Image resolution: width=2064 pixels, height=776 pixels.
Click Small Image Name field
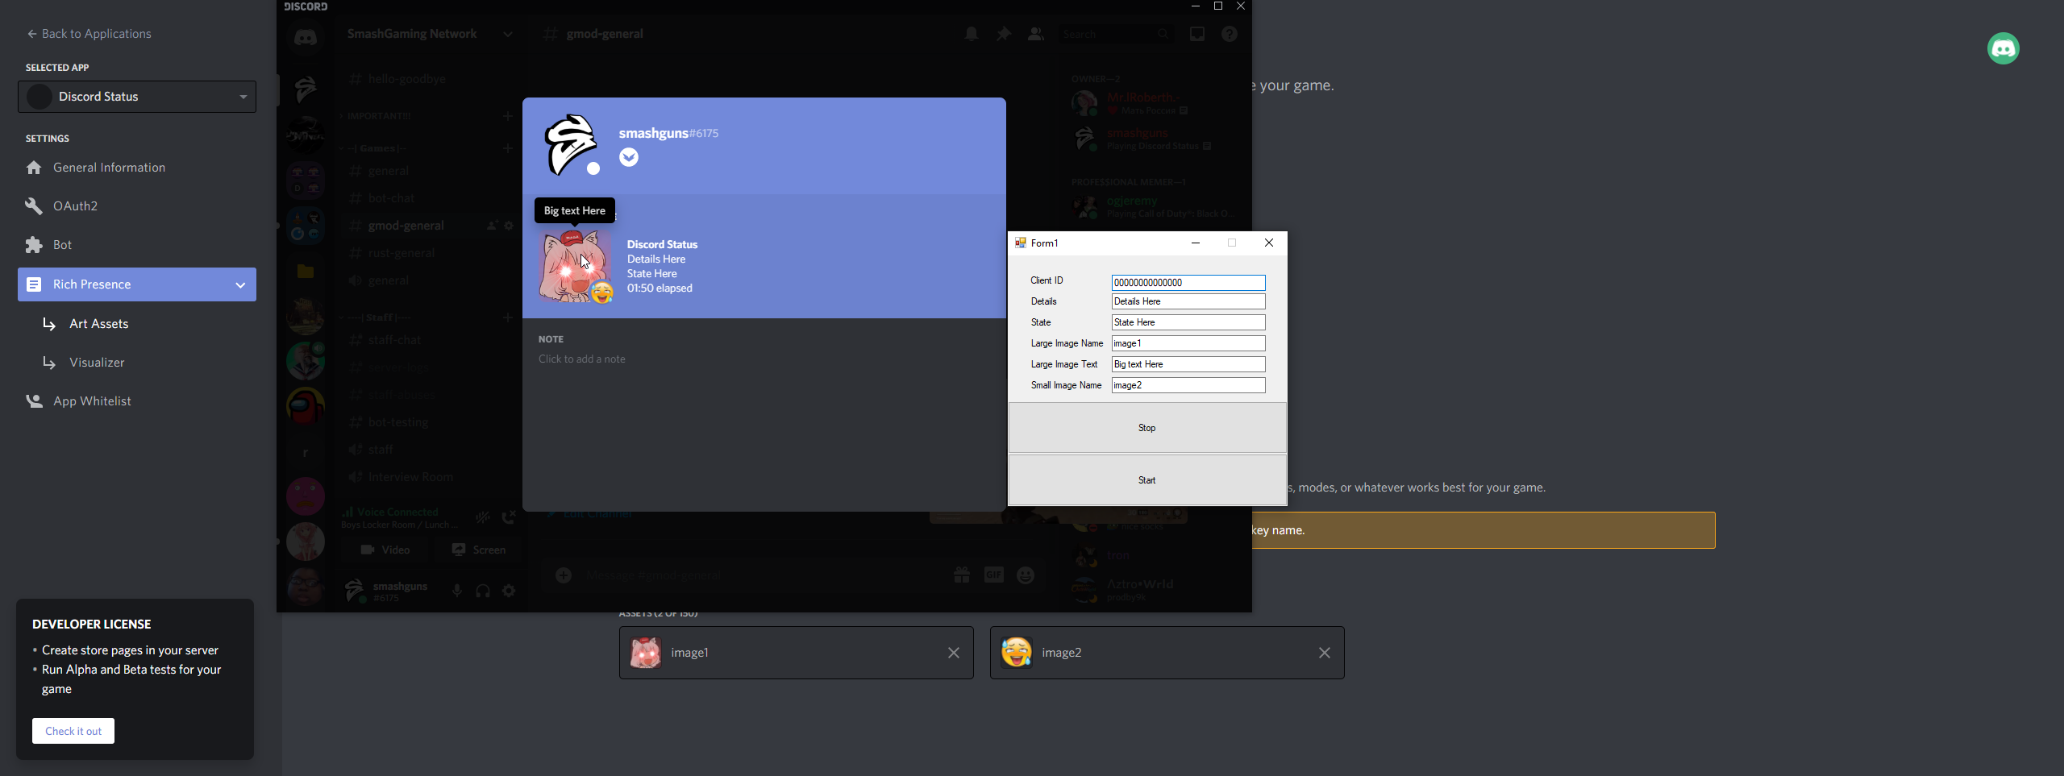[x=1188, y=385]
